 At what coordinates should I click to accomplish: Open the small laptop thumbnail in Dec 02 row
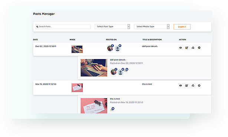pos(77,49)
